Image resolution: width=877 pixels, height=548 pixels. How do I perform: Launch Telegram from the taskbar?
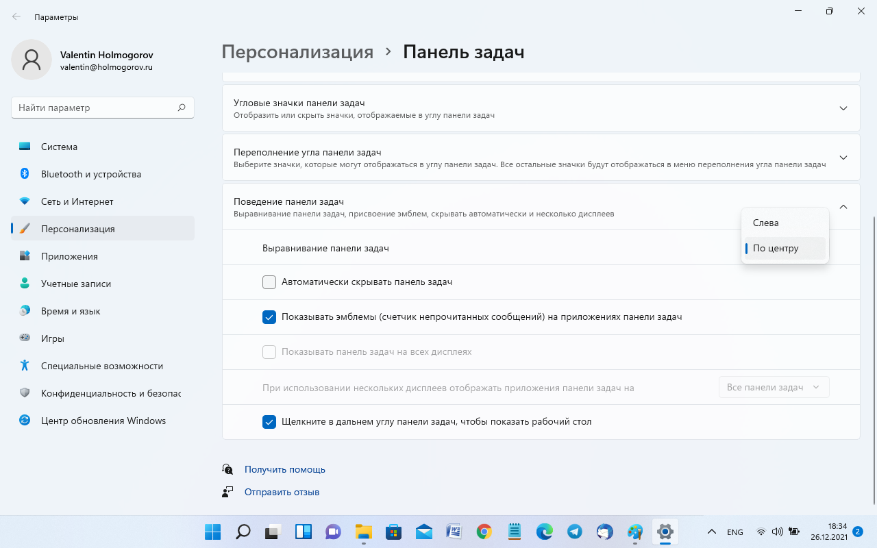[575, 532]
